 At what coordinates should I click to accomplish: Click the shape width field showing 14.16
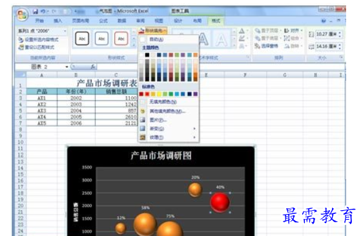tap(326, 47)
